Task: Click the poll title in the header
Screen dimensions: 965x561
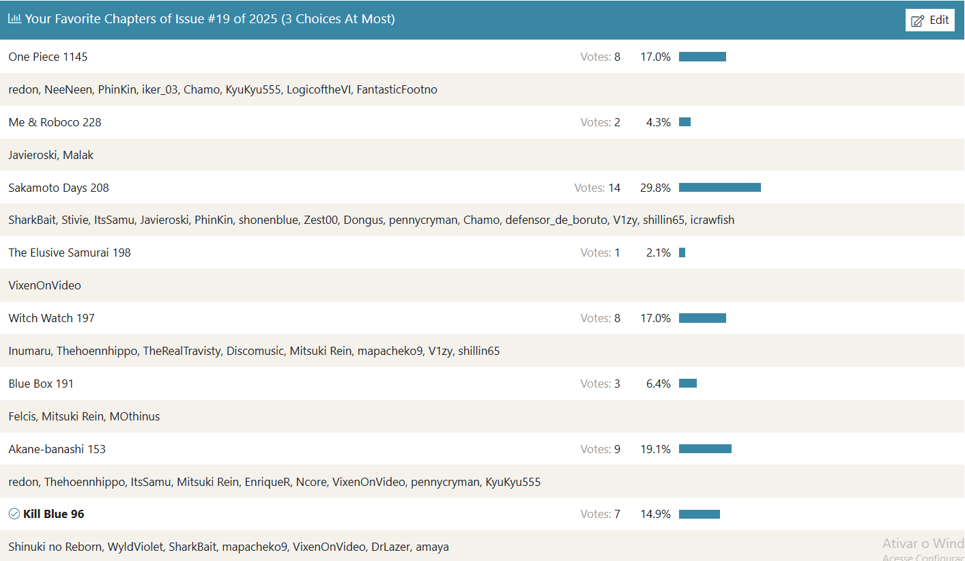Action: (x=210, y=19)
